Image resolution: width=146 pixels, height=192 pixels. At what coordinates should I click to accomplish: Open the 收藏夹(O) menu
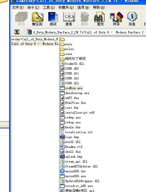66,8
